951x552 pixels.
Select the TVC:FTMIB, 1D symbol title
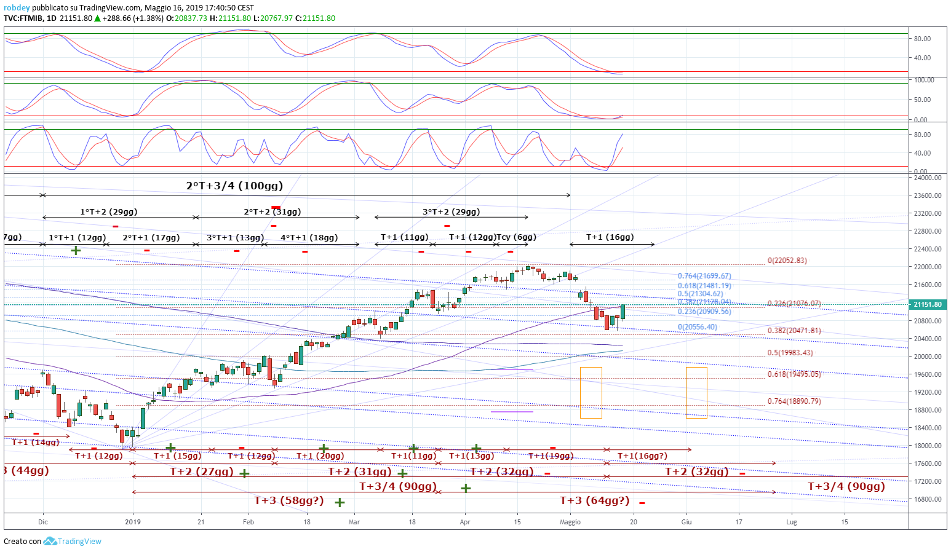click(30, 18)
